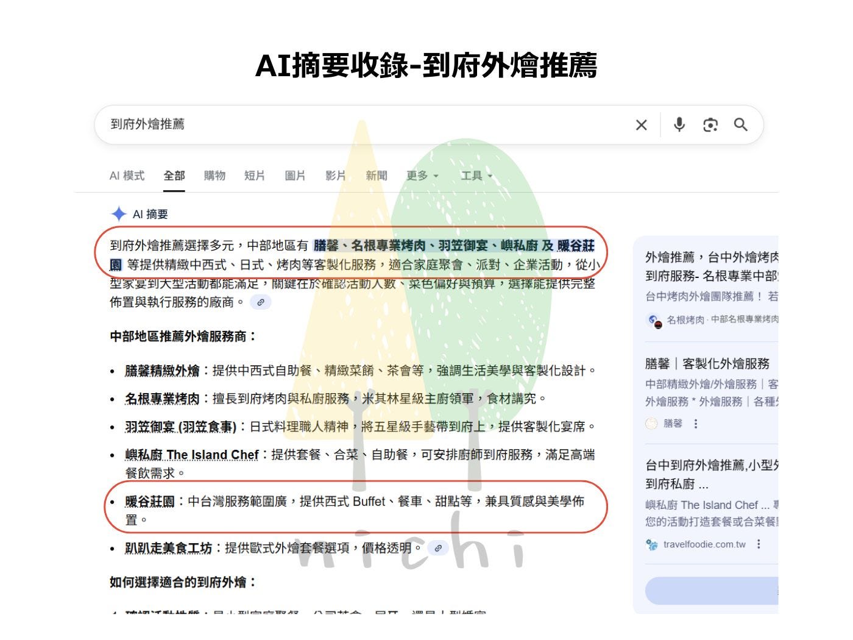Image resolution: width=853 pixels, height=640 pixels.
Task: Click the summary text 到府外燴推薦選擇多元
Action: point(172,246)
